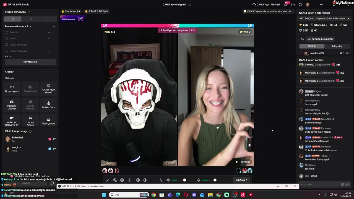Click the 03:45:07 stream timer
Viewport: 354px width, 199px height.
coord(241,180)
